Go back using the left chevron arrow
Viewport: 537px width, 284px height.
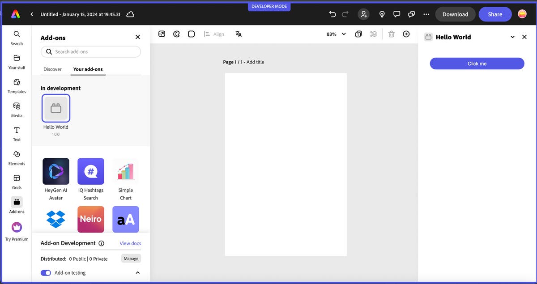click(x=32, y=14)
